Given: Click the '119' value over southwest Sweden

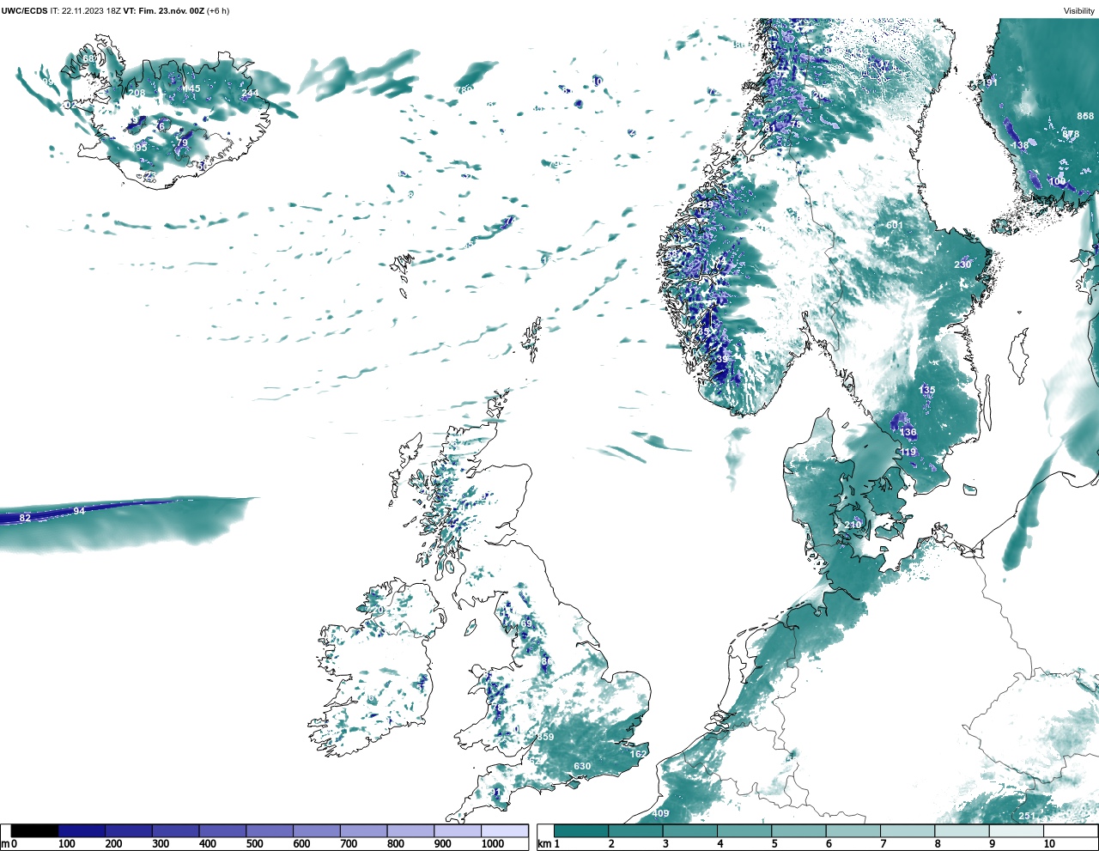Looking at the screenshot, I should 908,452.
